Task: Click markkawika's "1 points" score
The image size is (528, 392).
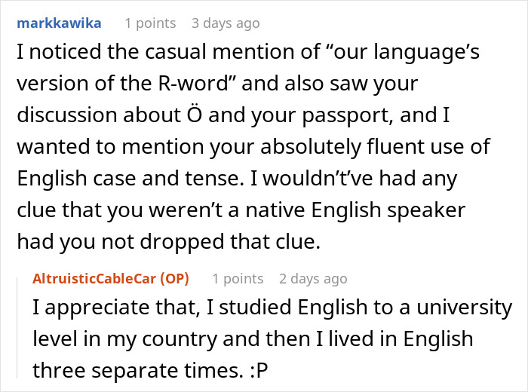Action: coord(151,23)
